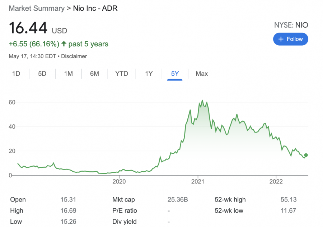Click the green up arrow gain indicator
Screen dimensions: 323x227
coord(64,44)
